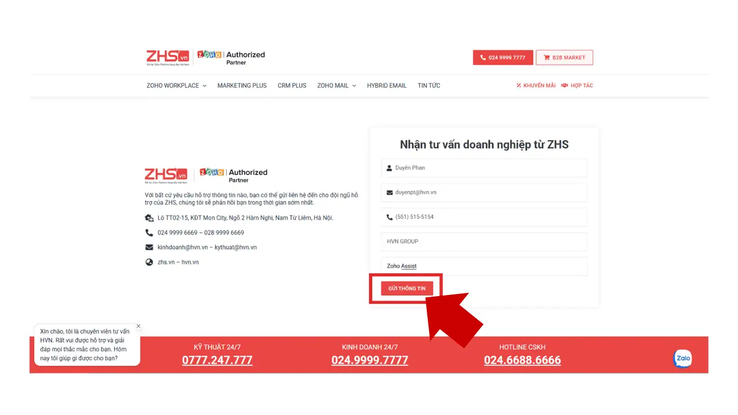
Task: Click the phone numbers 024 9999 6669 – 028 9999 6669
Action: click(x=201, y=232)
